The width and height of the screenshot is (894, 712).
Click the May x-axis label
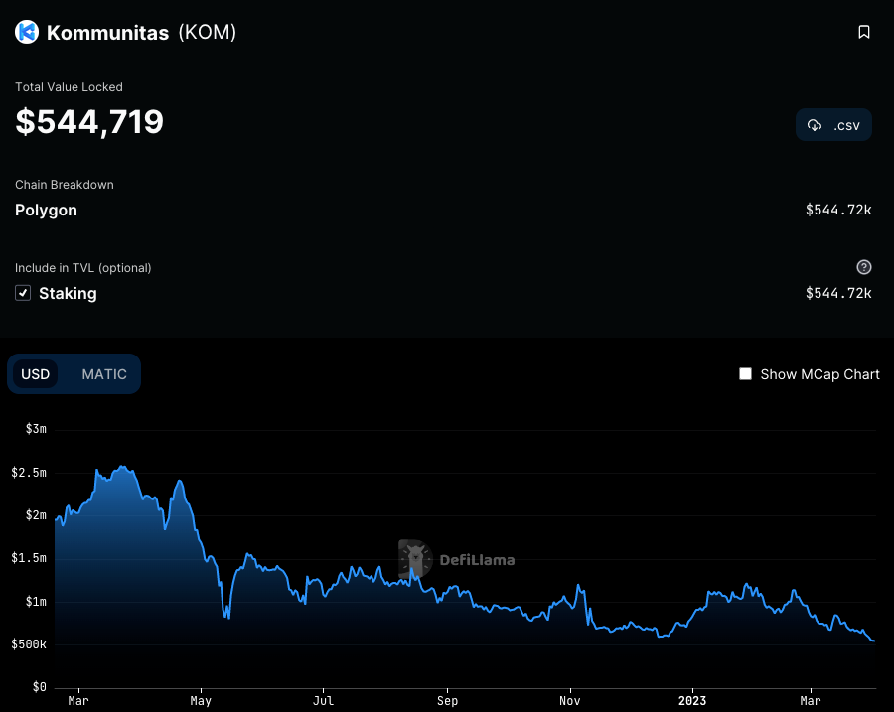pyautogui.click(x=201, y=701)
